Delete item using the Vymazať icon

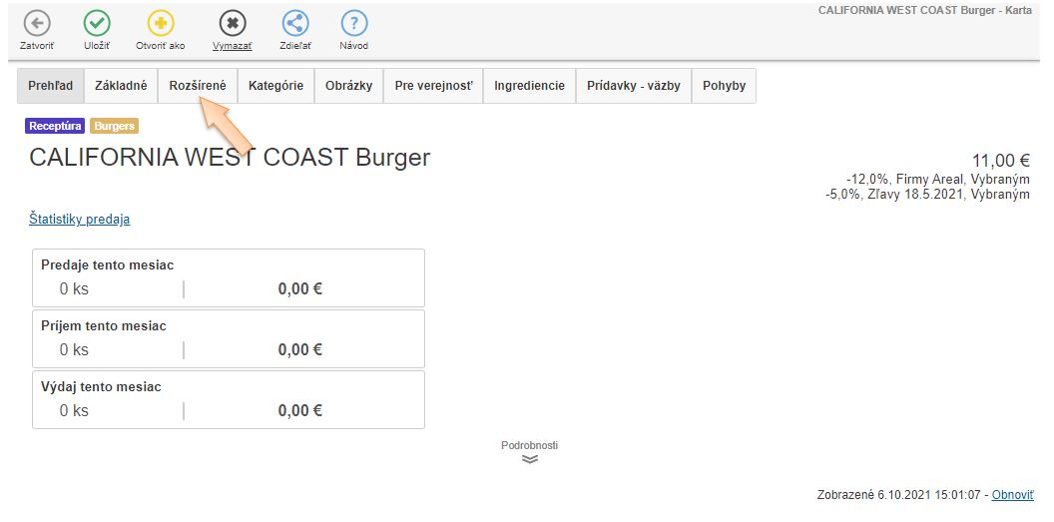tap(232, 23)
